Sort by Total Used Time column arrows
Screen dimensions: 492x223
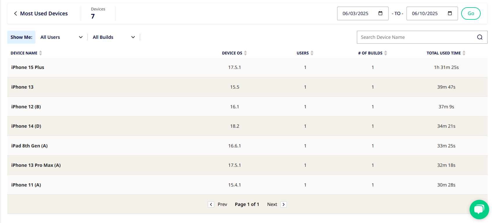click(x=464, y=53)
